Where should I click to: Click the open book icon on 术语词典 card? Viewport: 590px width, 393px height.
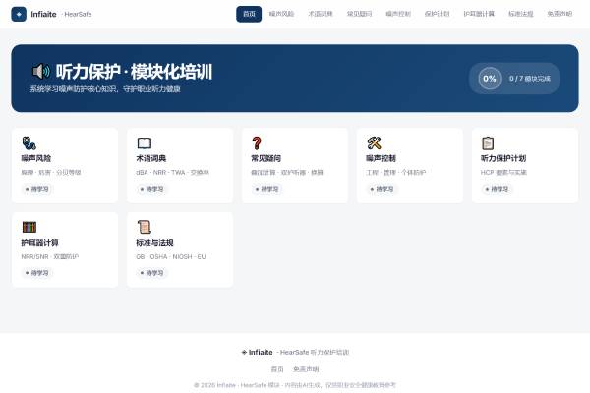[145, 142]
